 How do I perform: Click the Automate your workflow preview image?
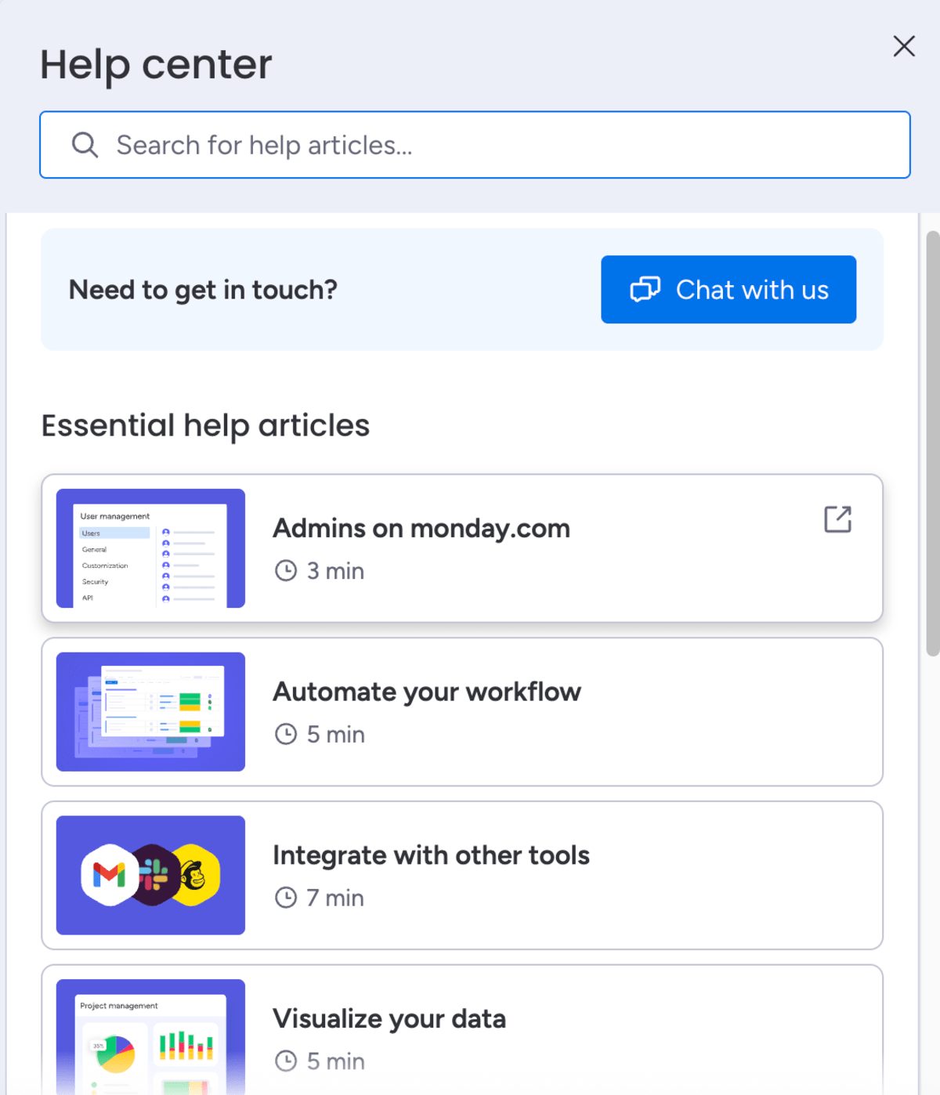pos(150,711)
